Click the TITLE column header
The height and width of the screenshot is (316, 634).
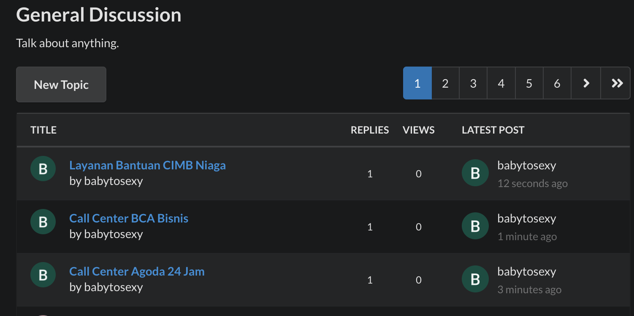tap(43, 130)
